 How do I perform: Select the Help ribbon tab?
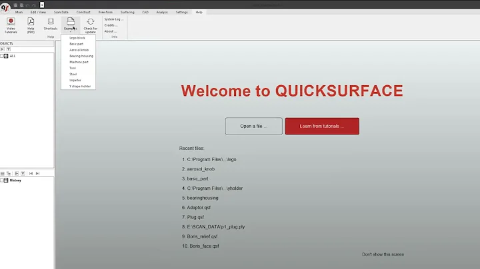point(199,12)
